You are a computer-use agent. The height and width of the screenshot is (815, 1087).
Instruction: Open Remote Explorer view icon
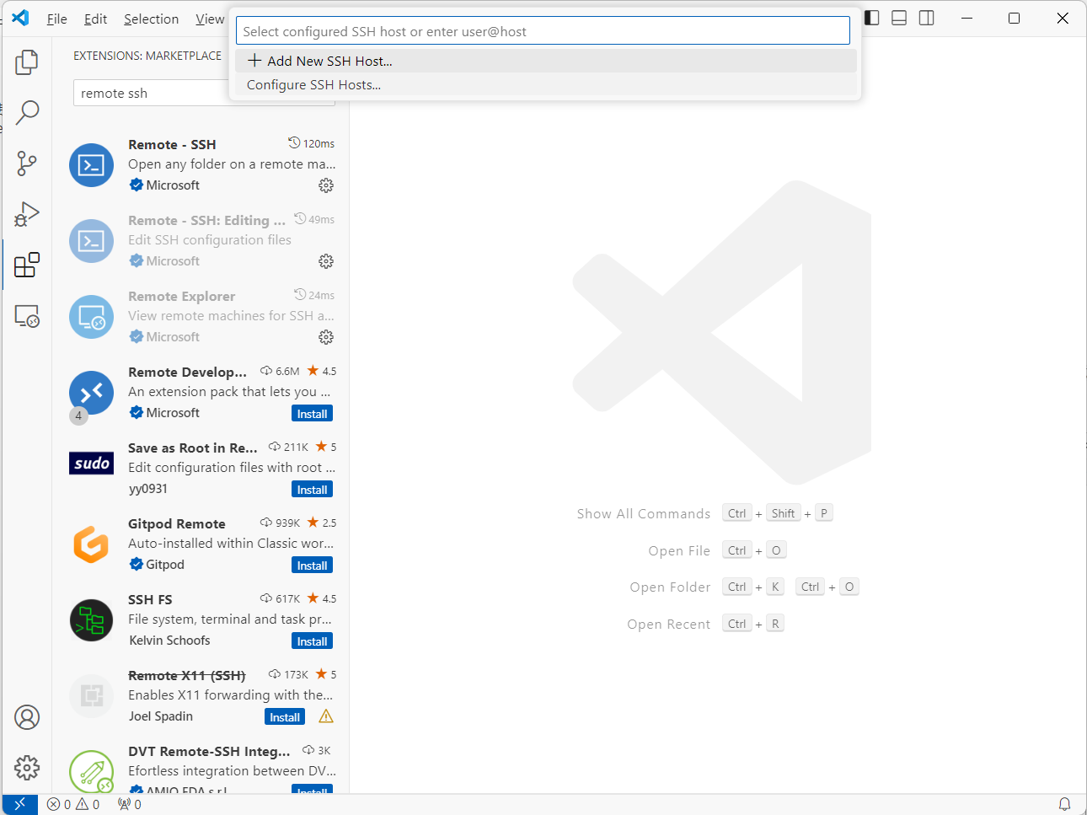point(27,316)
